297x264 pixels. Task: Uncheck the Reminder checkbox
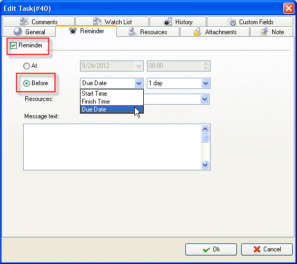(x=13, y=45)
